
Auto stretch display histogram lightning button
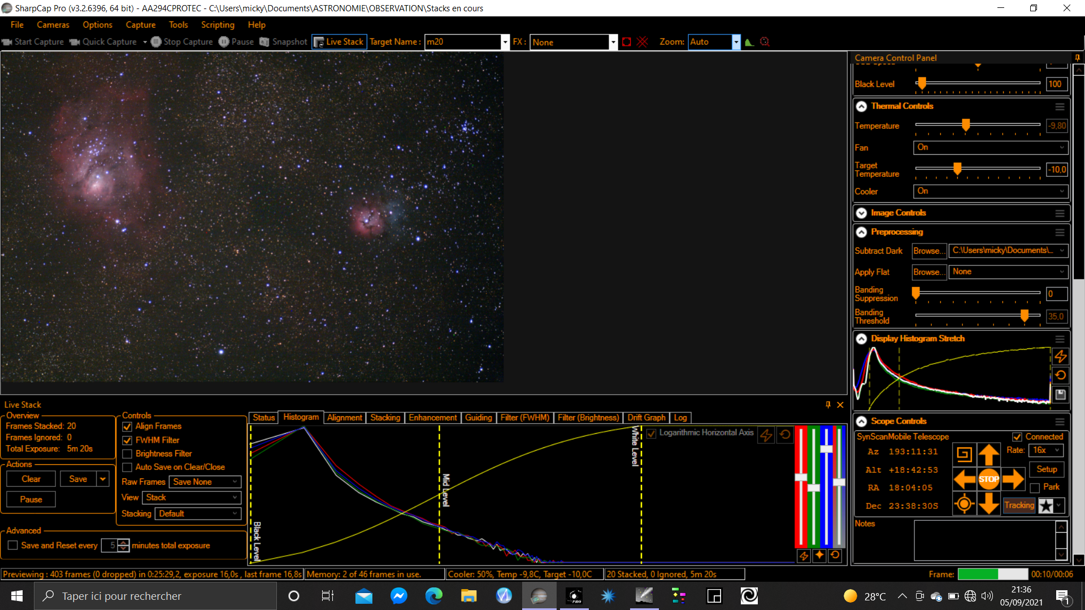pos(1060,356)
